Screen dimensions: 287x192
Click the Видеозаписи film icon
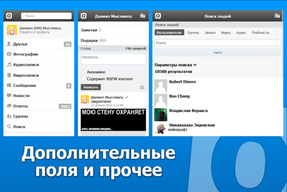click(9, 75)
